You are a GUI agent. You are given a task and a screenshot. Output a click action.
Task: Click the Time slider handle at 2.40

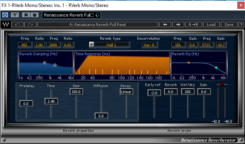(x=51, y=101)
